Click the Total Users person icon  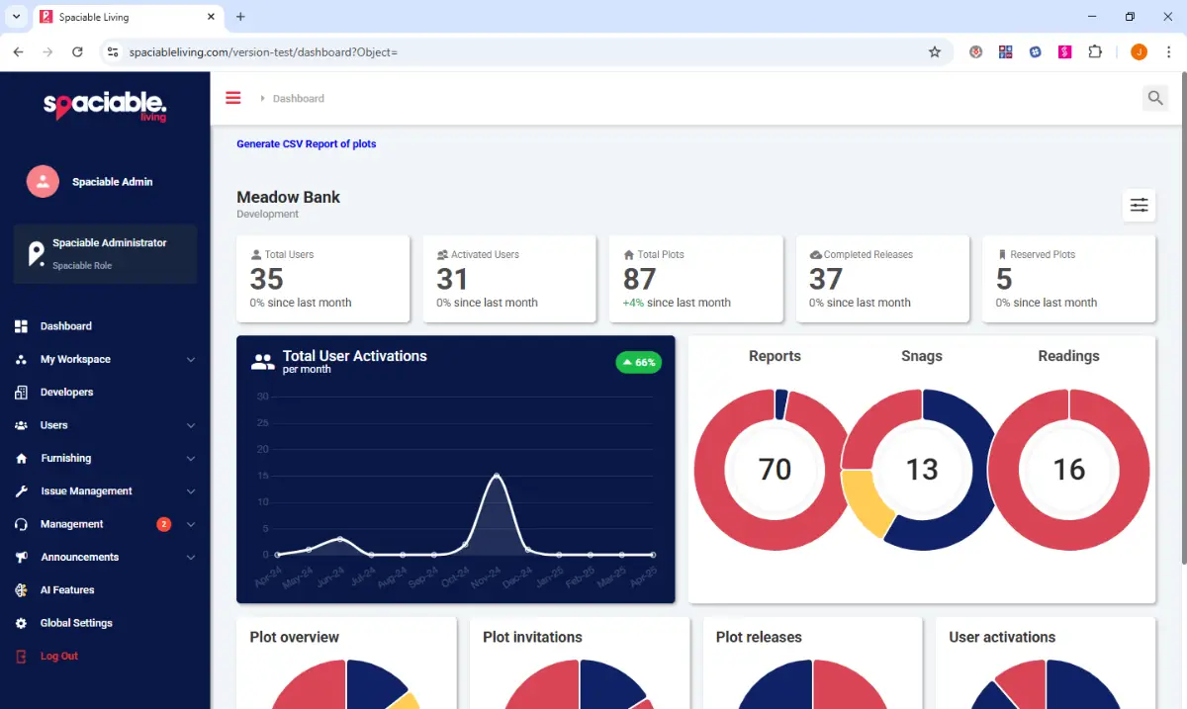(x=256, y=254)
